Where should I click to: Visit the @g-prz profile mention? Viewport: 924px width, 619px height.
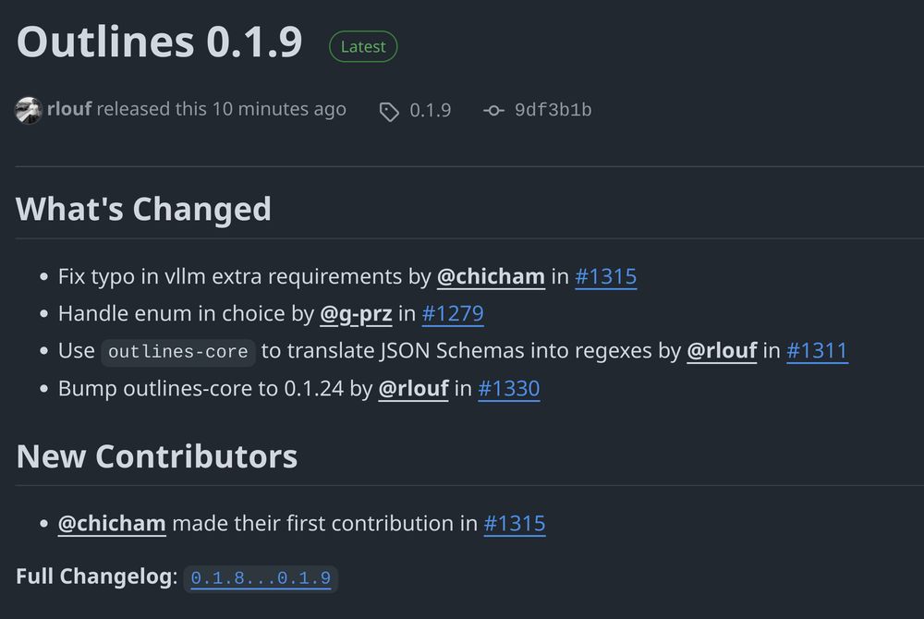356,313
